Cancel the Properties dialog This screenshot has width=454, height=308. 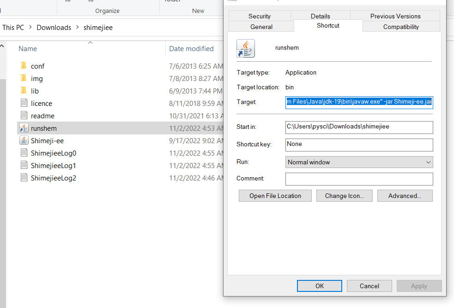pyautogui.click(x=369, y=286)
